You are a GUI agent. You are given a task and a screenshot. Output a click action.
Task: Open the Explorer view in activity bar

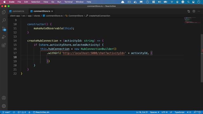(x=4, y=12)
